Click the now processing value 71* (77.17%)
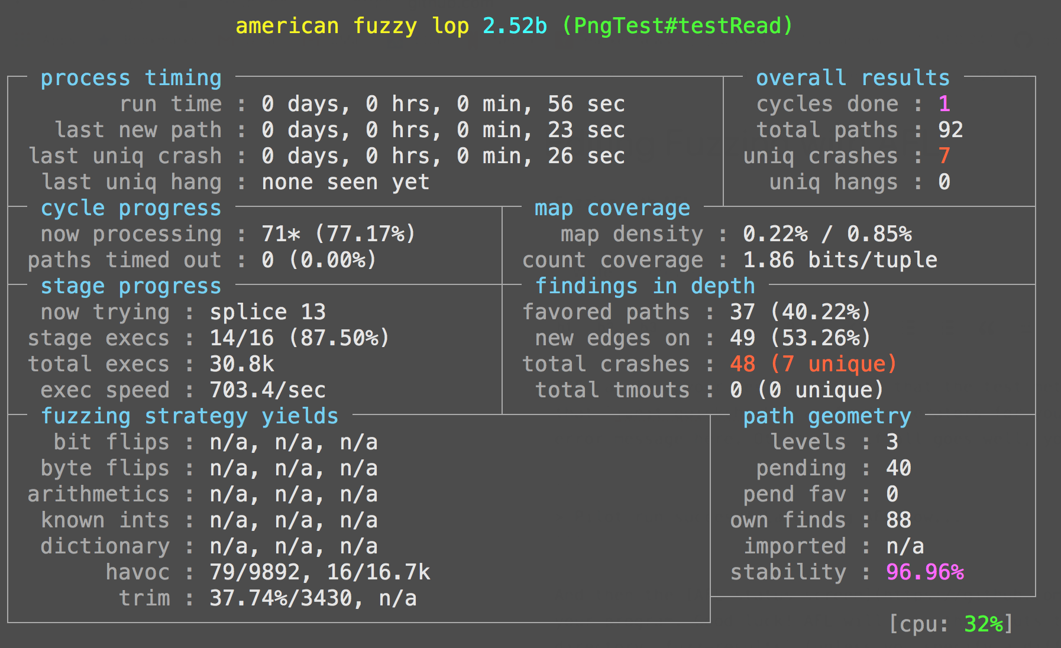 pyautogui.click(x=339, y=234)
